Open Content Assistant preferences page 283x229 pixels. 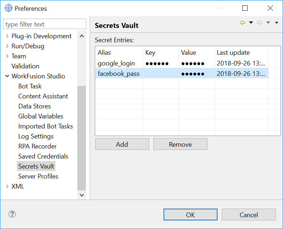point(43,96)
